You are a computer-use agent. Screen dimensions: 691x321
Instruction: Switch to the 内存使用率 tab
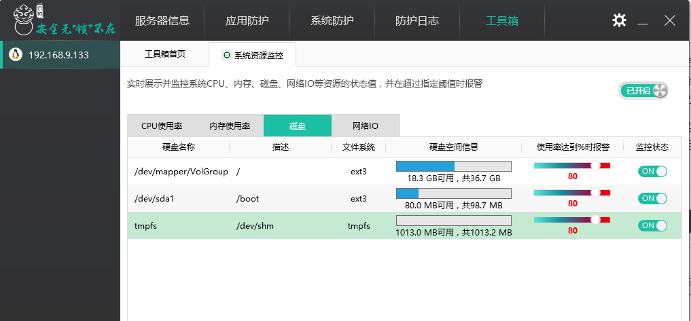230,126
